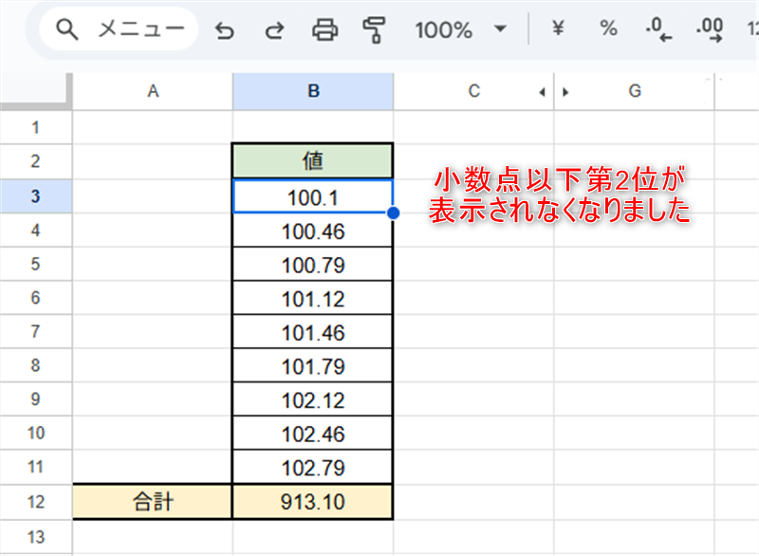Click the メニュー search box
Image resolution: width=759 pixels, height=556 pixels.
click(x=140, y=29)
